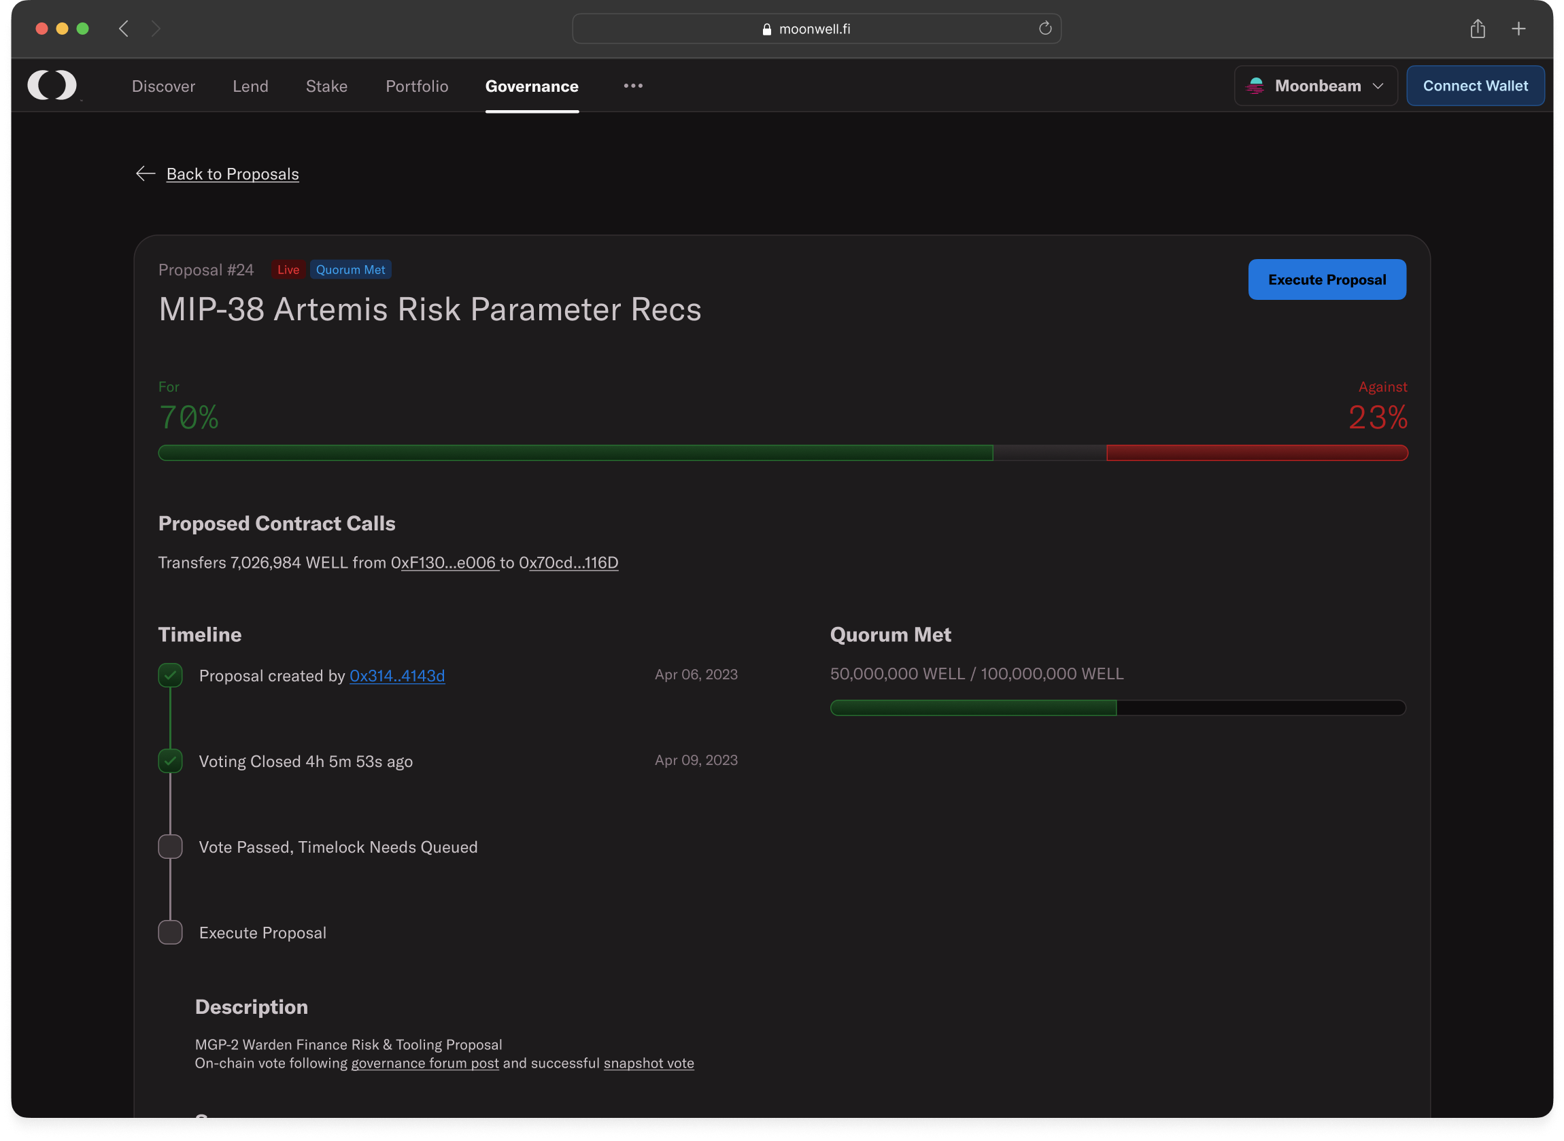The height and width of the screenshot is (1141, 1564).
Task: Click the Moonbeam network logo icon
Action: point(1255,86)
